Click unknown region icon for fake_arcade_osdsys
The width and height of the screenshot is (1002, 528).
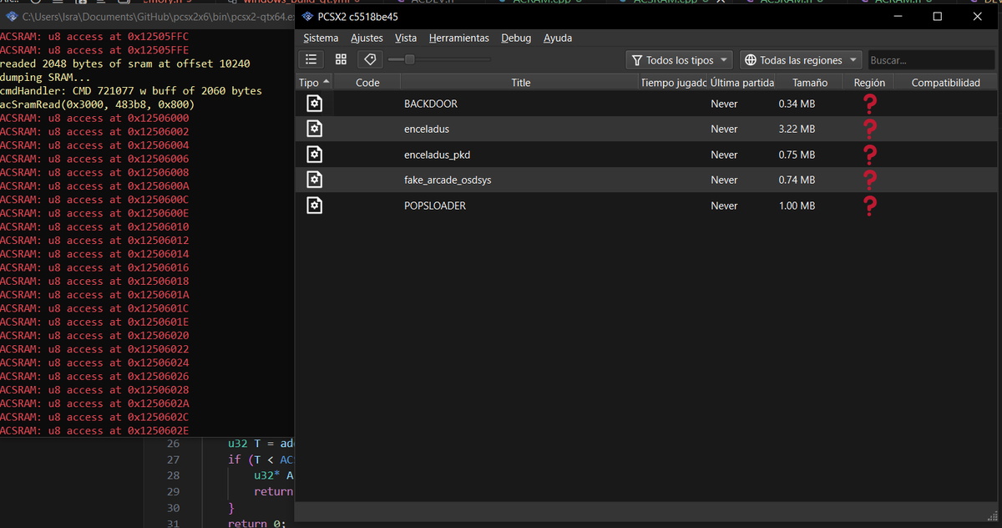(869, 180)
